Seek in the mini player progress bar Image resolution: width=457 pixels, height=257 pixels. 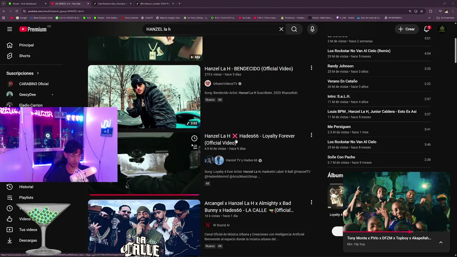(396, 232)
